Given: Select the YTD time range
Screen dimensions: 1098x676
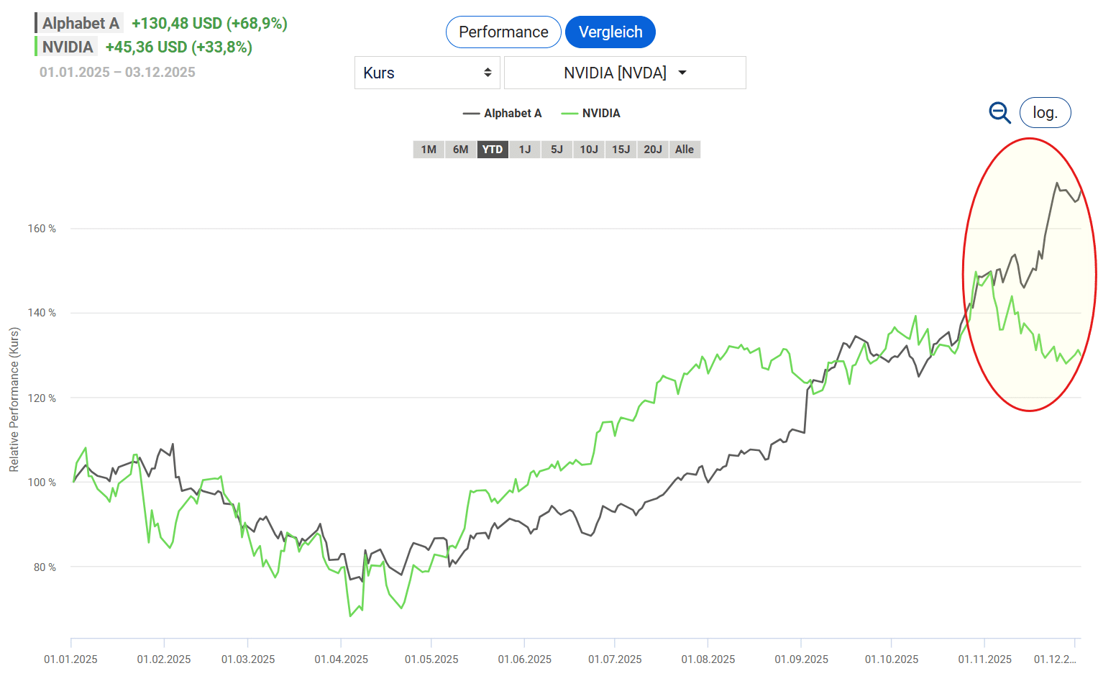Looking at the screenshot, I should tap(493, 150).
